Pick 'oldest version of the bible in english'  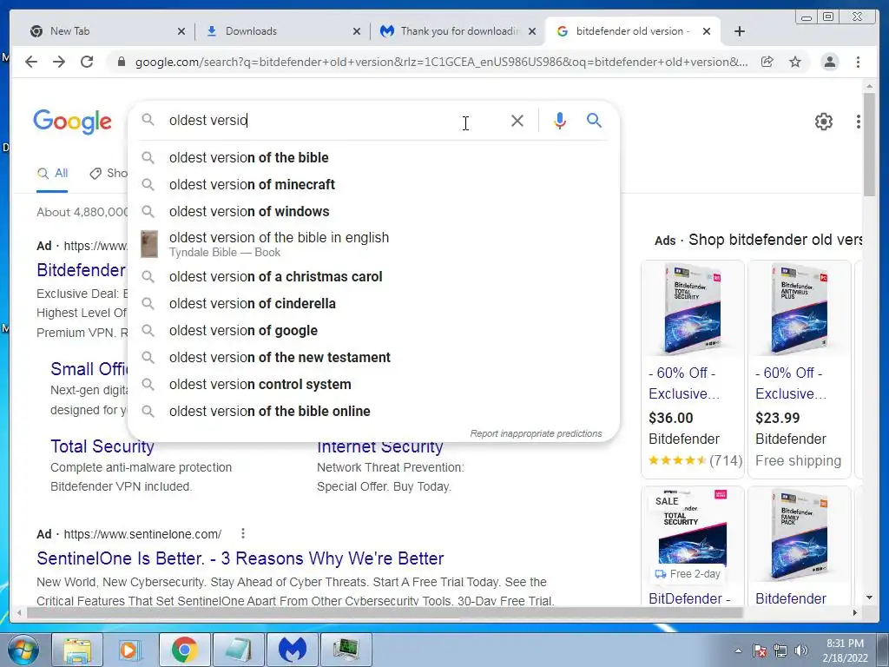pos(374,244)
